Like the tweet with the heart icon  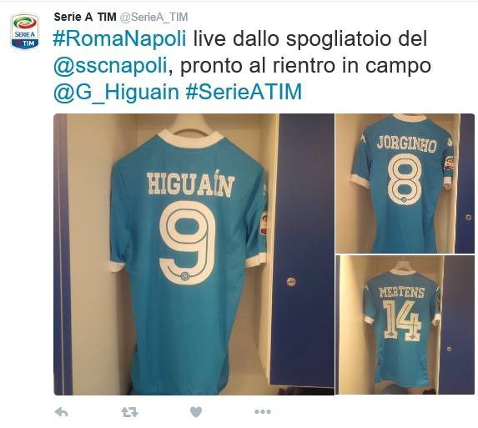[196, 412]
